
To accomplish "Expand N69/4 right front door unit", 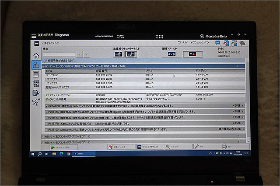I will pos(143,142).
